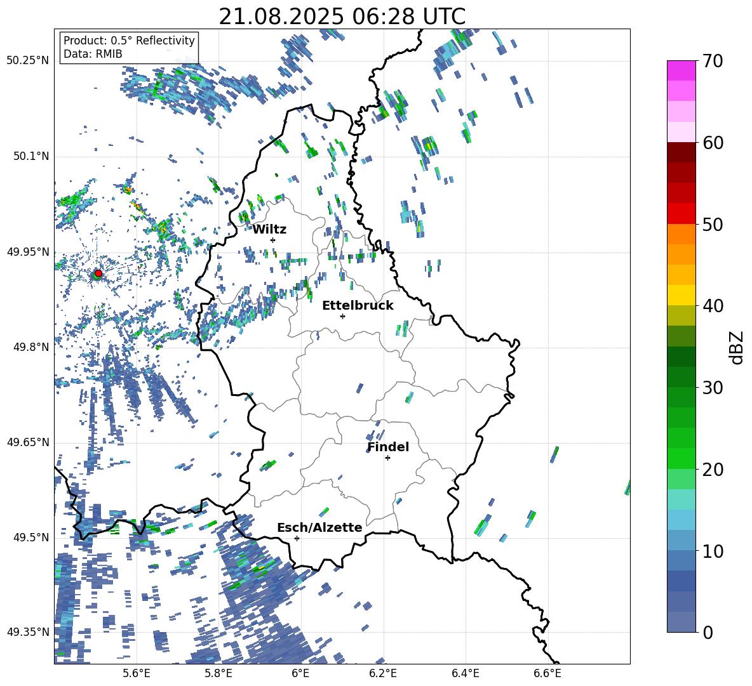
Task: Click the dark maroon colorbar swatch below 60
Action: point(681,152)
